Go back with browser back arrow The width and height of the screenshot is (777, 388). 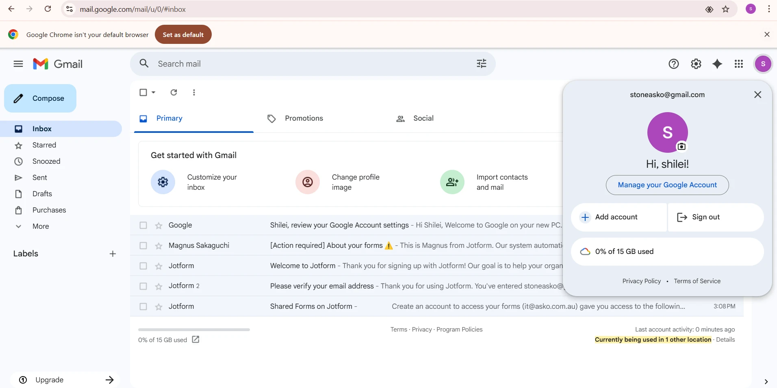11,9
